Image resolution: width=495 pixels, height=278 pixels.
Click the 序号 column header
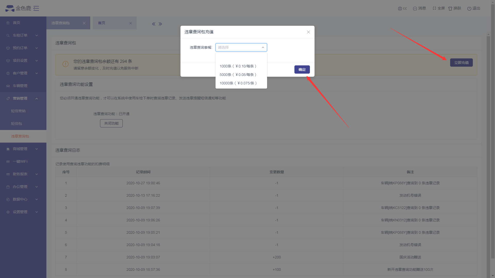[66, 172]
